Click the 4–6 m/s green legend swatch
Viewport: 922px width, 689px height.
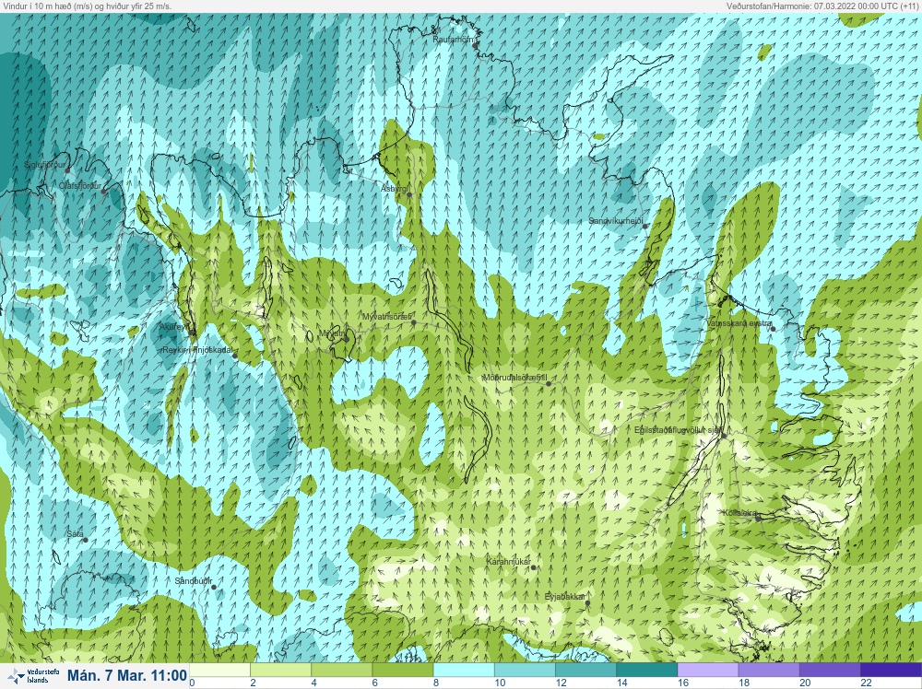pyautogui.click(x=342, y=671)
